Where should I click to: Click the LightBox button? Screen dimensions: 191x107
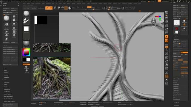pos(34,8)
